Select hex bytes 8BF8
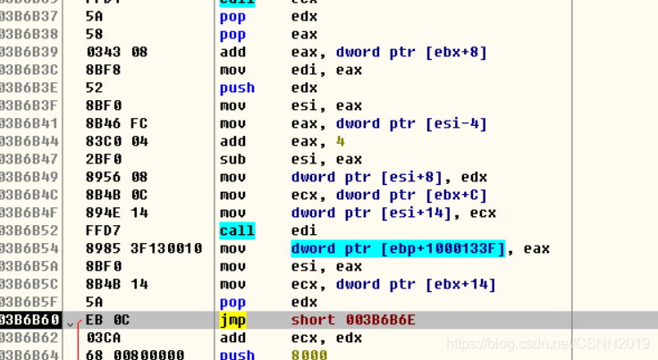Viewport: 658px width, 360px height. click(103, 70)
